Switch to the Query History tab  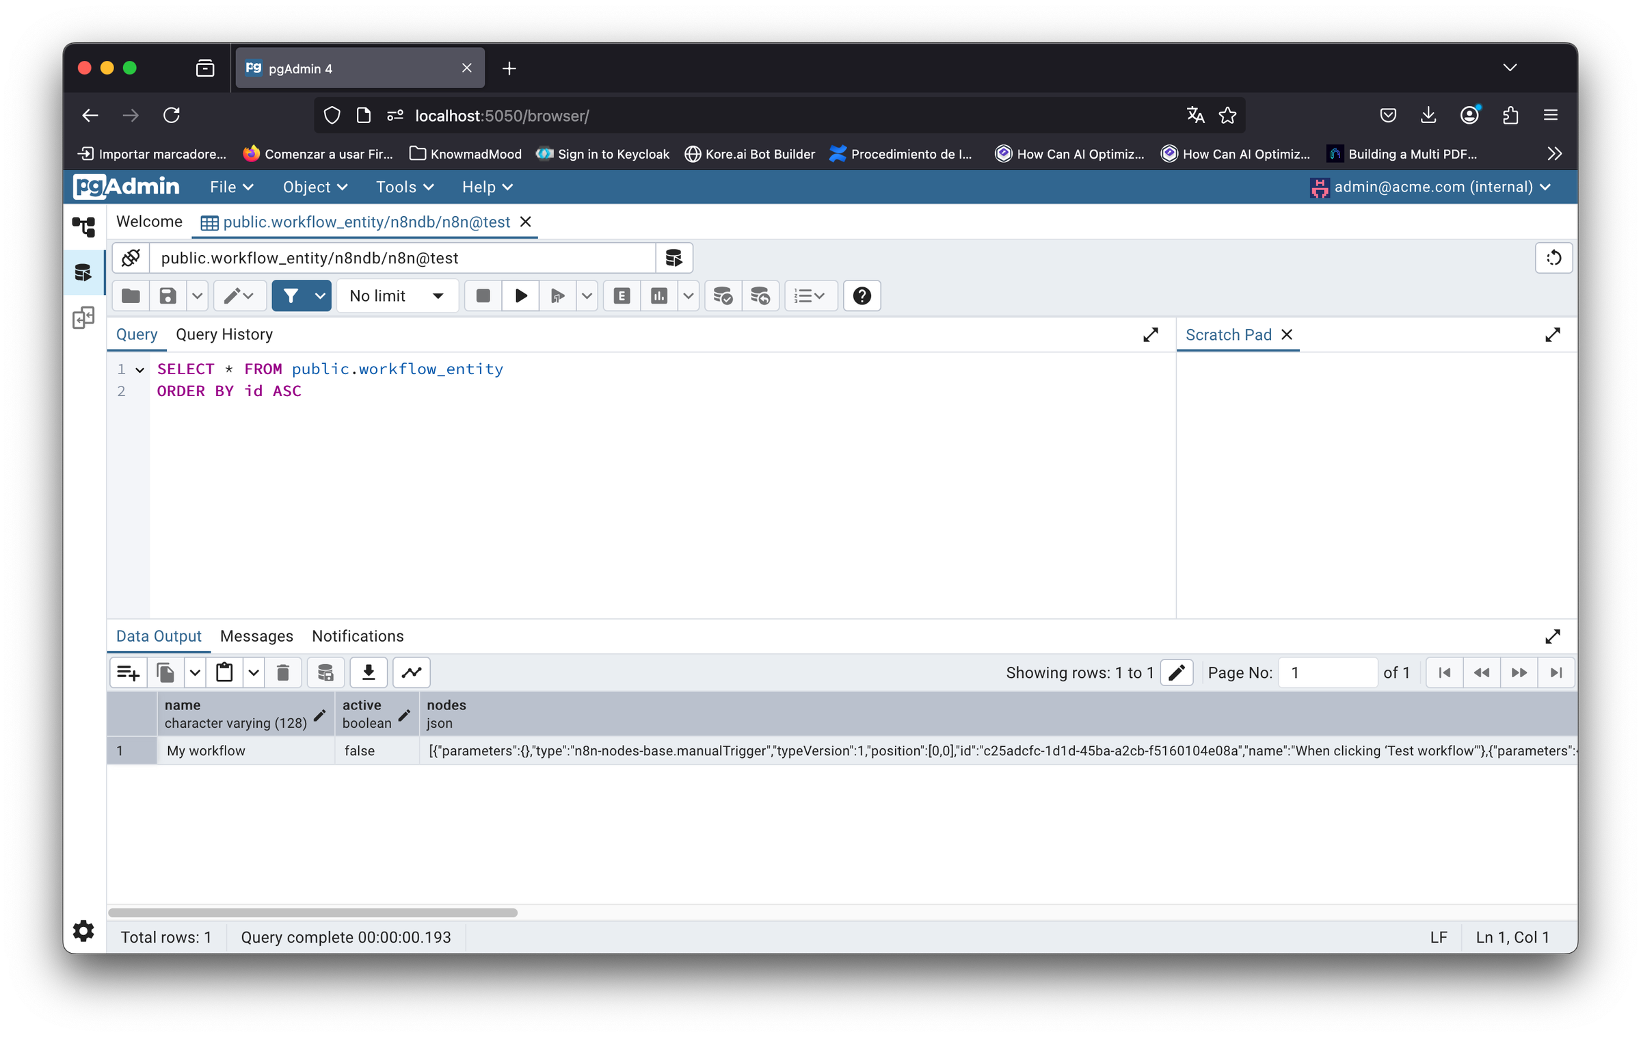tap(224, 334)
